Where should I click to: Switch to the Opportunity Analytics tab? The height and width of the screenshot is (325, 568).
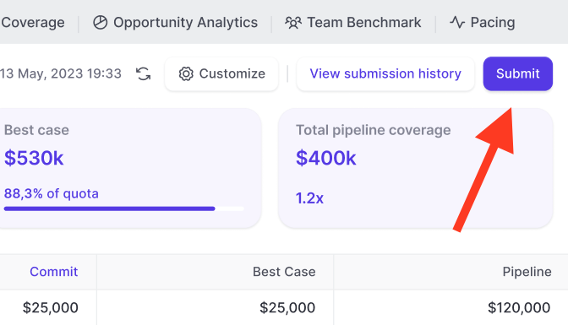pyautogui.click(x=175, y=23)
